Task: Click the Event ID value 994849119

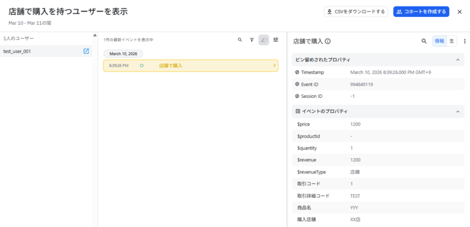Action: point(361,84)
